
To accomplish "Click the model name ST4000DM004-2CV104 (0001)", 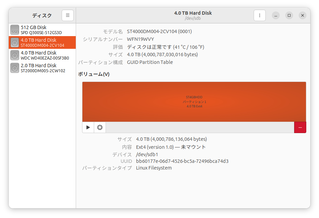I will coord(159,31).
